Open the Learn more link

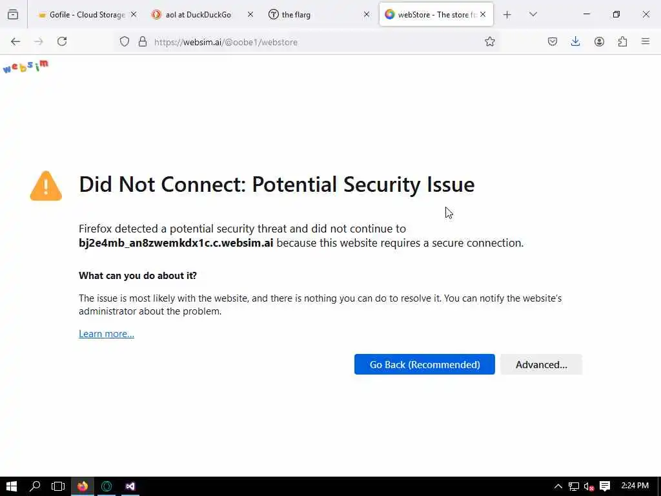[x=107, y=334]
